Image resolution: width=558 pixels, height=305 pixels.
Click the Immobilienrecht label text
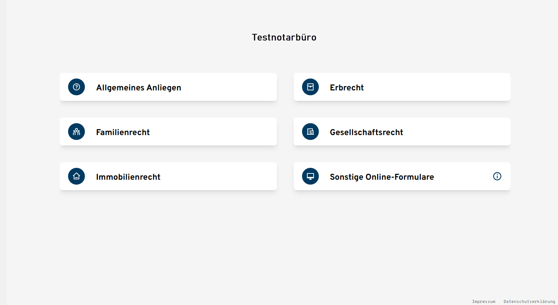pyautogui.click(x=128, y=177)
